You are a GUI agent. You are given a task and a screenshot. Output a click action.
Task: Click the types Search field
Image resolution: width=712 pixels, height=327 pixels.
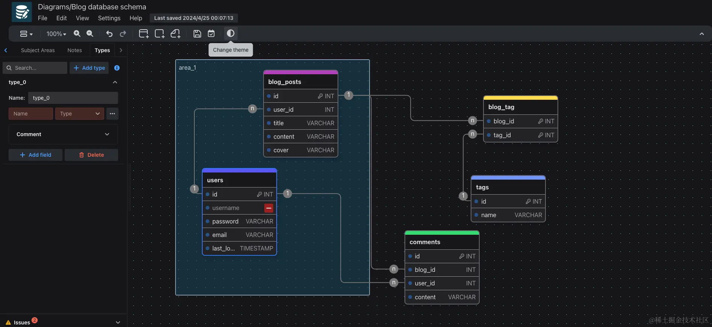pos(35,68)
